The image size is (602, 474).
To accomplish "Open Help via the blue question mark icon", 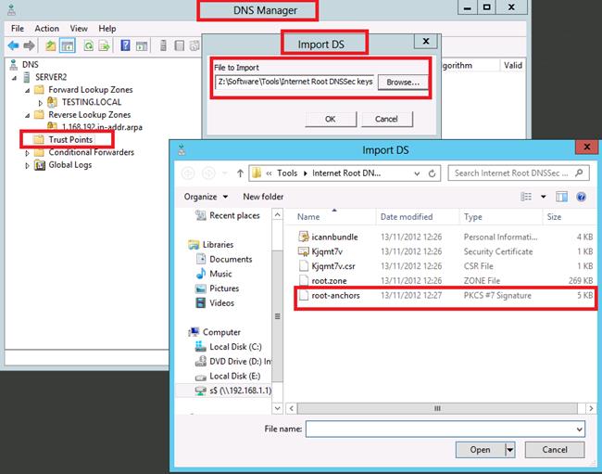I will [125, 45].
